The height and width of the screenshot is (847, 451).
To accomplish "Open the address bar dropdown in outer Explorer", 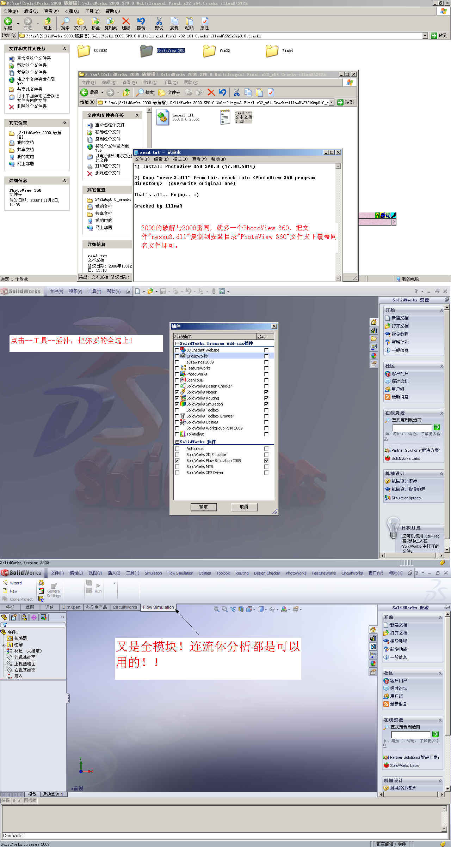I will coord(425,36).
